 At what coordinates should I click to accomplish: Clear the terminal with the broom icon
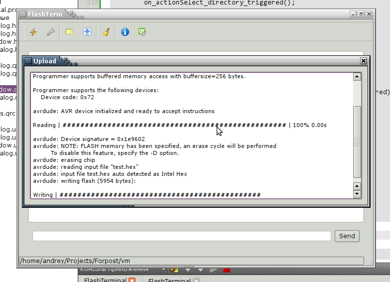tap(106, 32)
